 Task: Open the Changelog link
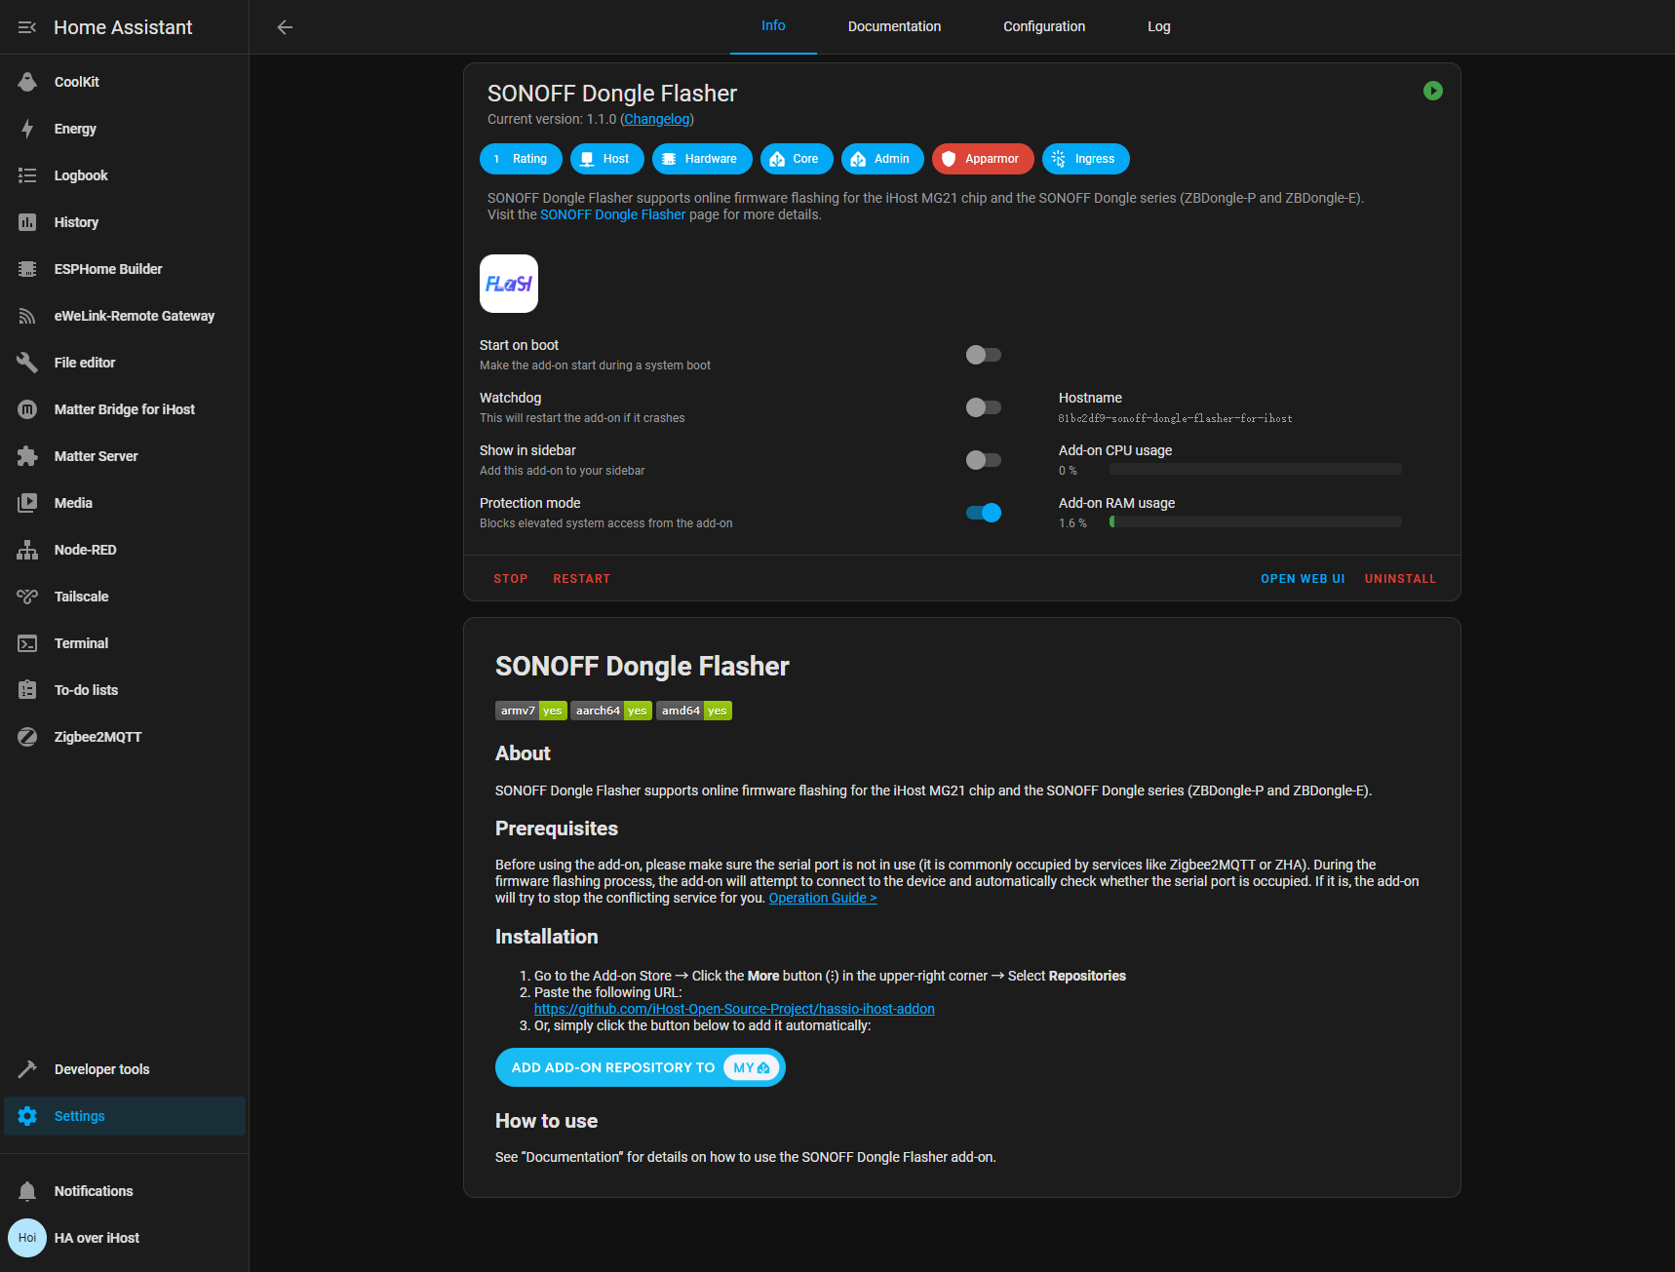[657, 119]
